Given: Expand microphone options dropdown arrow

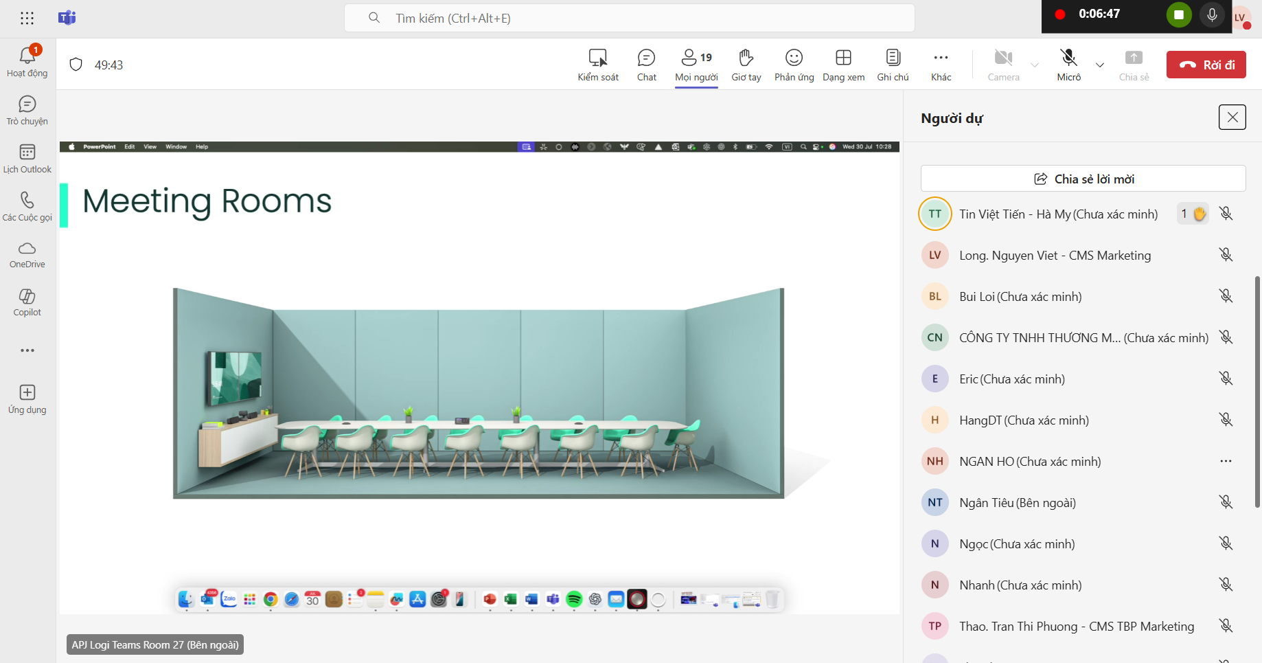Looking at the screenshot, I should click(x=1100, y=65).
